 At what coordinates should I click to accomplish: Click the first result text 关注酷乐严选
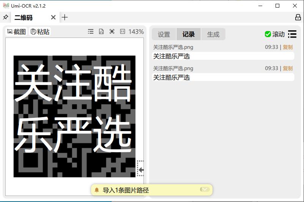coord(172,56)
